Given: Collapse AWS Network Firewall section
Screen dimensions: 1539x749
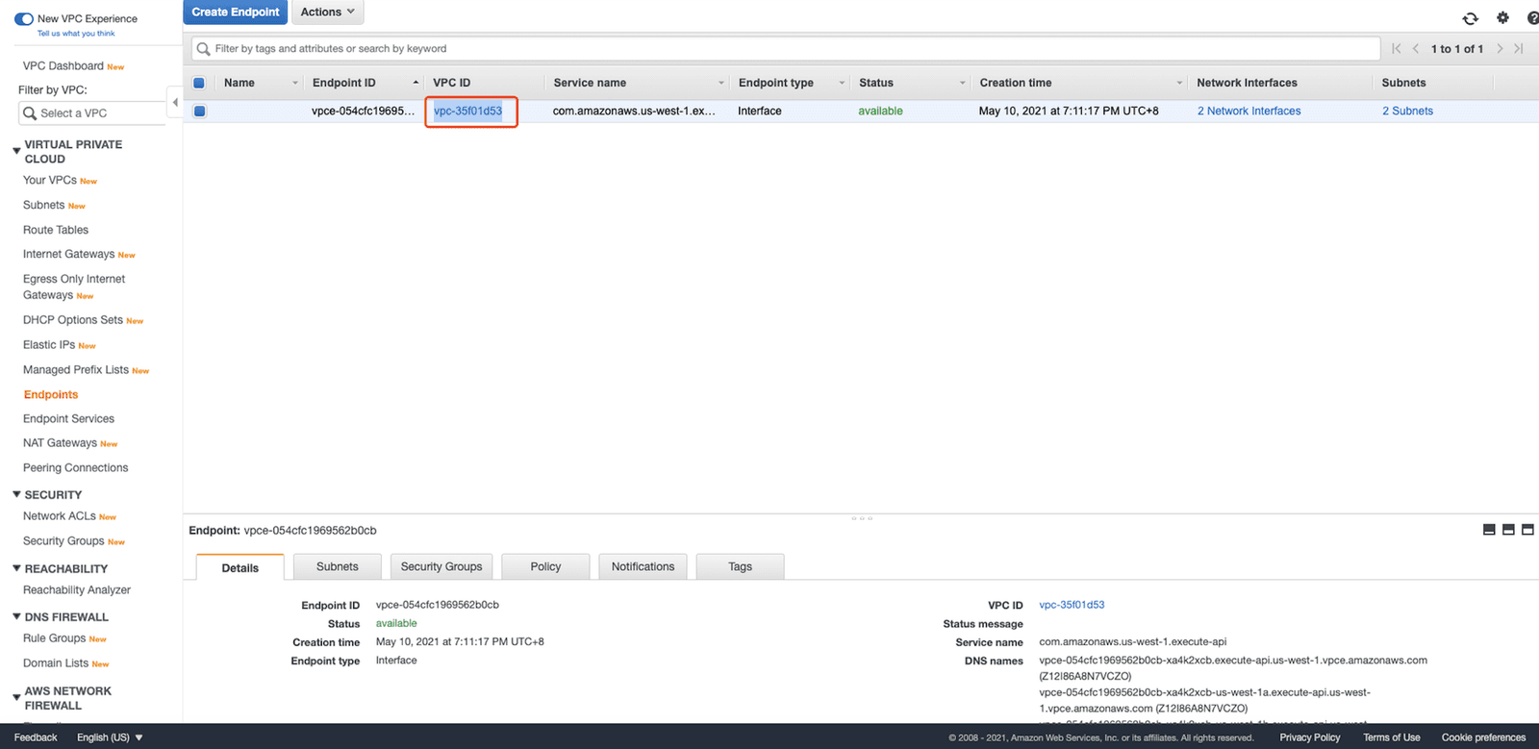Looking at the screenshot, I should click(x=16, y=697).
